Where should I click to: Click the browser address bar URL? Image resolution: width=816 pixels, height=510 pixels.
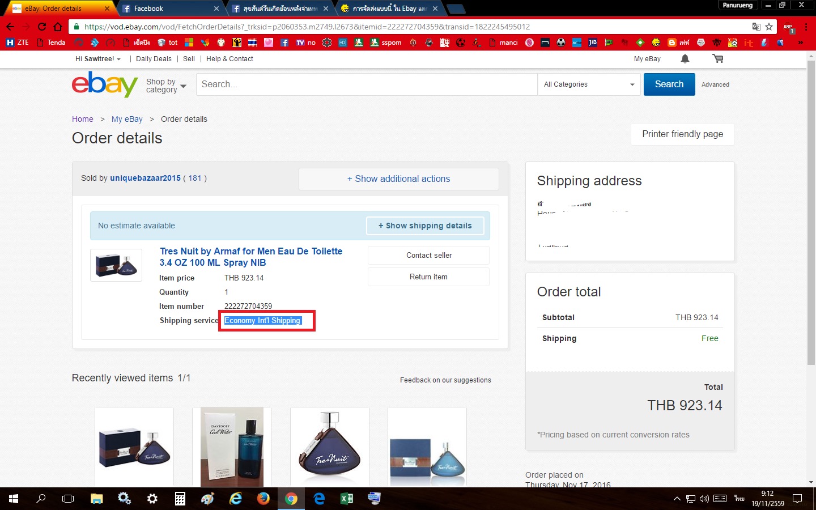307,27
